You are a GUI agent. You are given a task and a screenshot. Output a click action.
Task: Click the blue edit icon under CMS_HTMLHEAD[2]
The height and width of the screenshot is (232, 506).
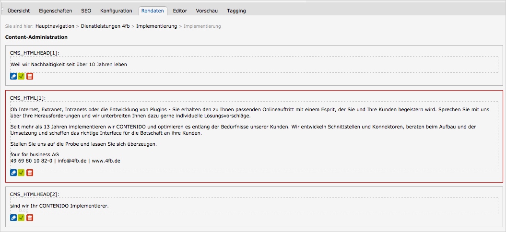coord(13,218)
